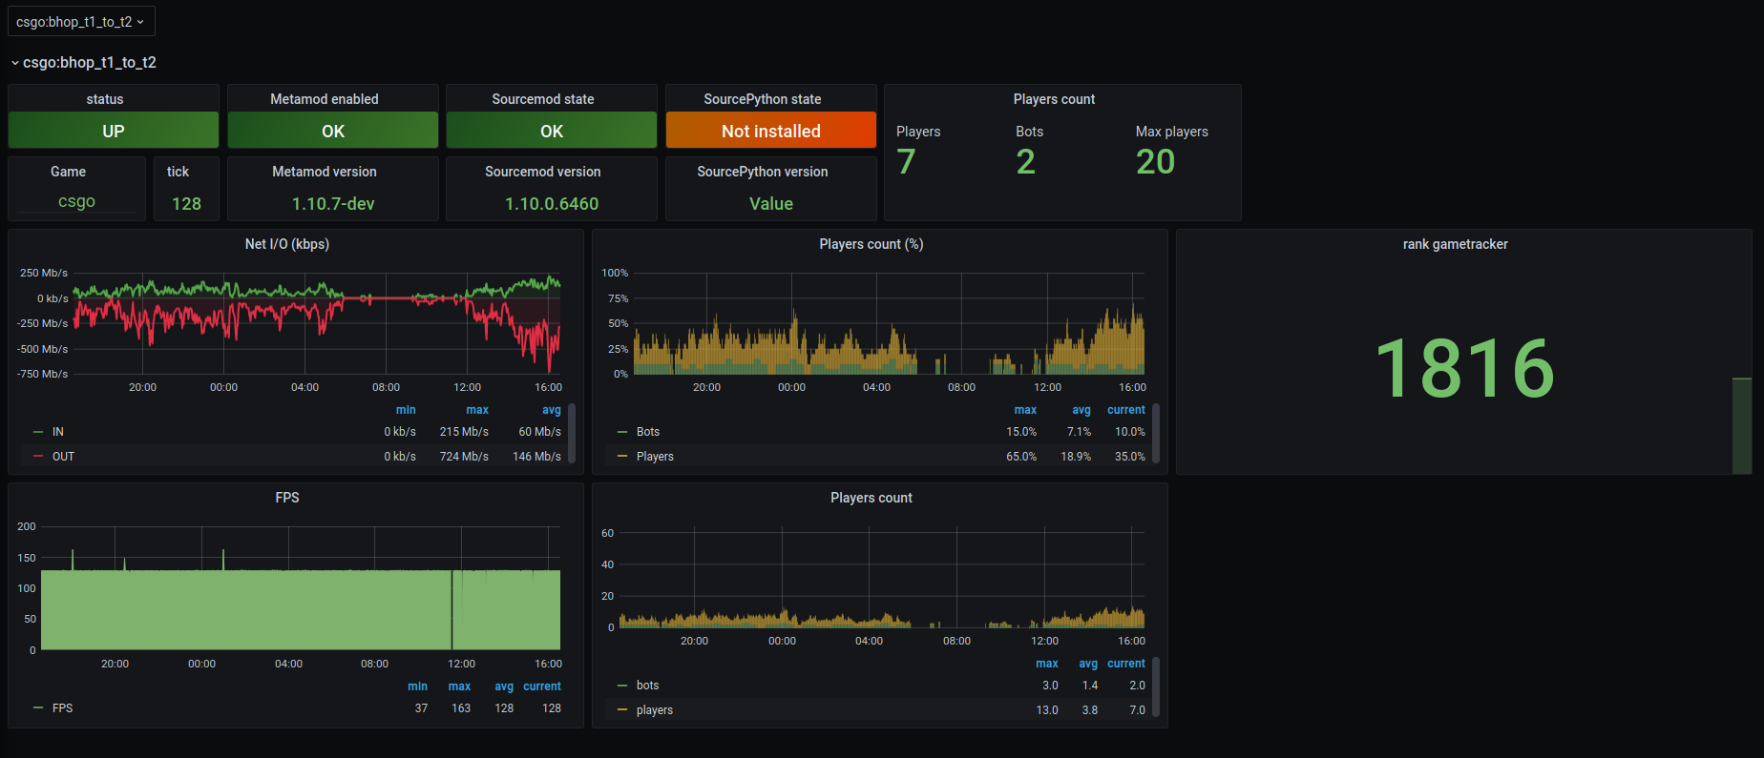Viewport: 1764px width, 758px height.
Task: Click the green UP status value
Action: point(114,131)
